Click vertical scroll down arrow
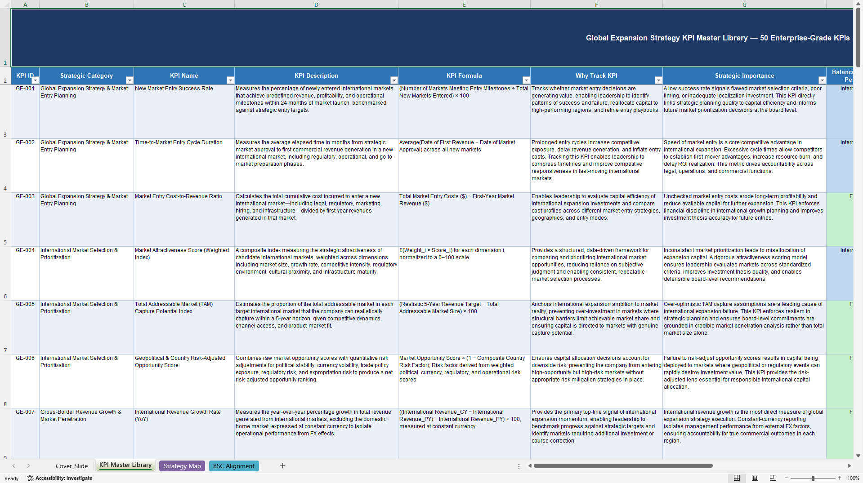Viewport: 863px width, 483px height. pyautogui.click(x=859, y=456)
